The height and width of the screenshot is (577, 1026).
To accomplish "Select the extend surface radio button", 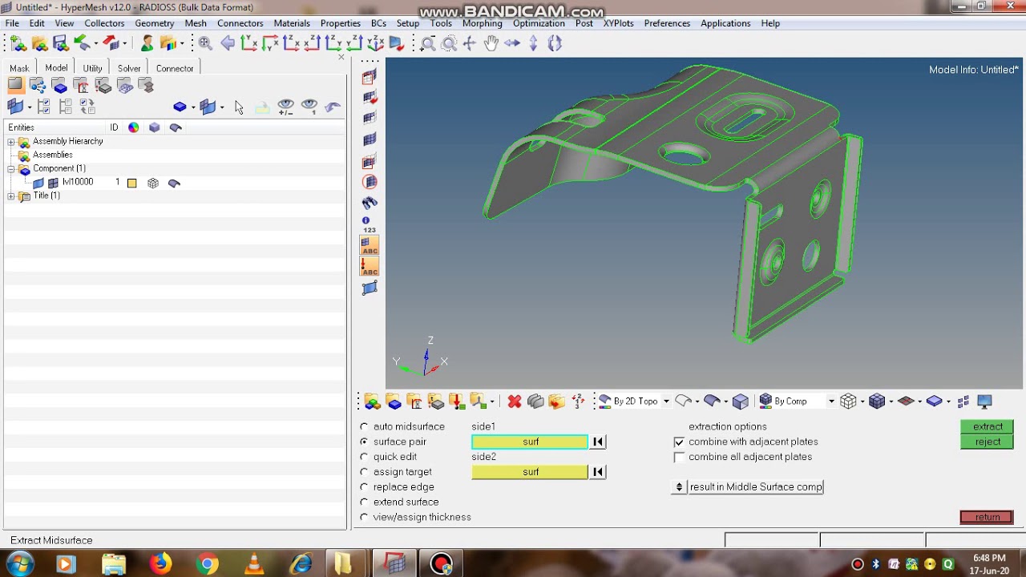I will pos(364,502).
